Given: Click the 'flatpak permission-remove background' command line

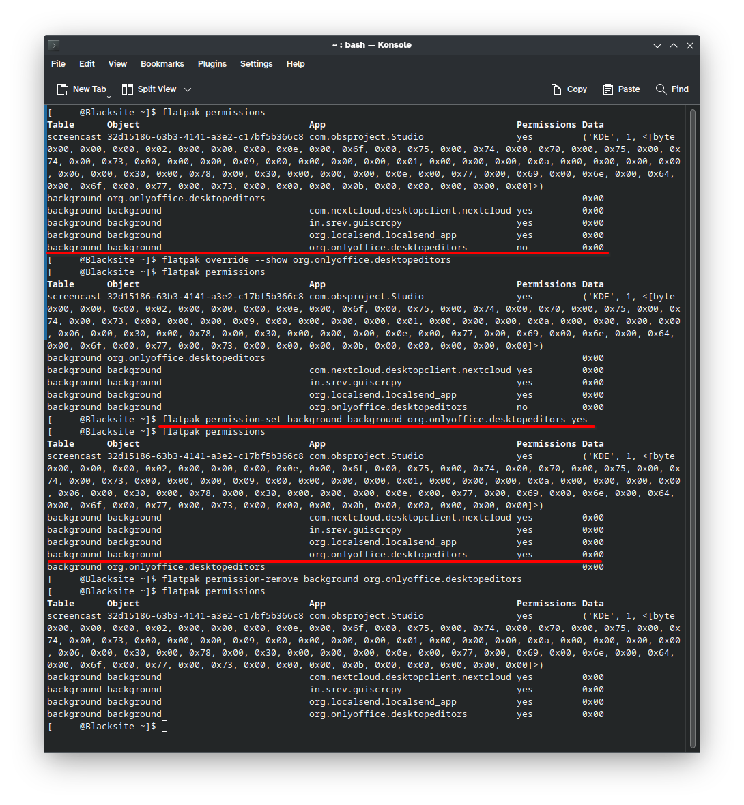Looking at the screenshot, I should coord(342,579).
